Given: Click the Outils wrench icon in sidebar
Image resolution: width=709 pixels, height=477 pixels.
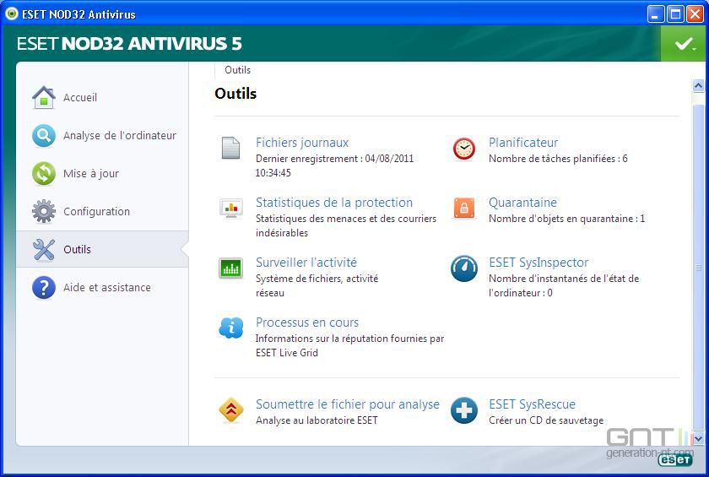Looking at the screenshot, I should click(44, 250).
